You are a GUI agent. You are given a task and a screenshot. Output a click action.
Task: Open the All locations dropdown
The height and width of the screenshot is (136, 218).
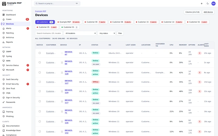coord(80,33)
